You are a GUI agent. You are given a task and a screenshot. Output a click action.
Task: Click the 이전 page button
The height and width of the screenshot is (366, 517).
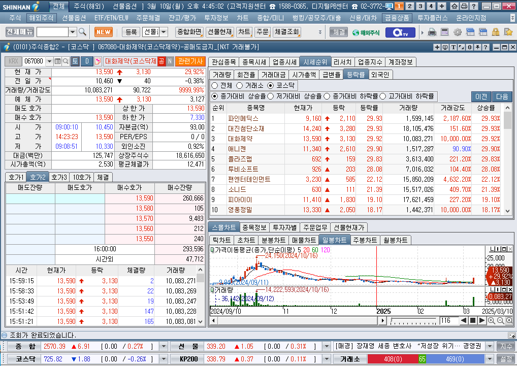tap(481, 96)
